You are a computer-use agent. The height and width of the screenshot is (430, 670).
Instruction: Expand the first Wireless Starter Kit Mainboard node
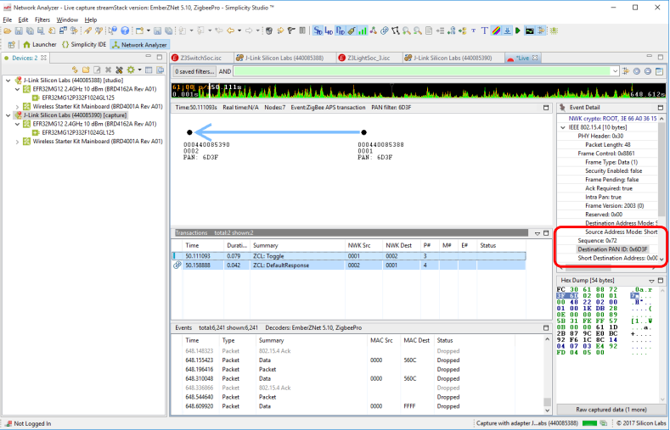click(19, 106)
